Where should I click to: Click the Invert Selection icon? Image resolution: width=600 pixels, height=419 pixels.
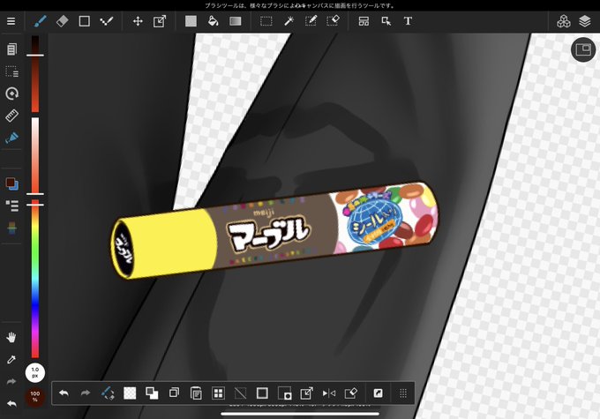coord(285,393)
